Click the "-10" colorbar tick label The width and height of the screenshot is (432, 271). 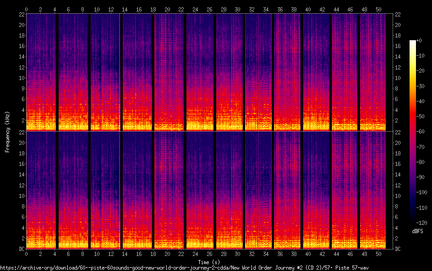pos(421,55)
